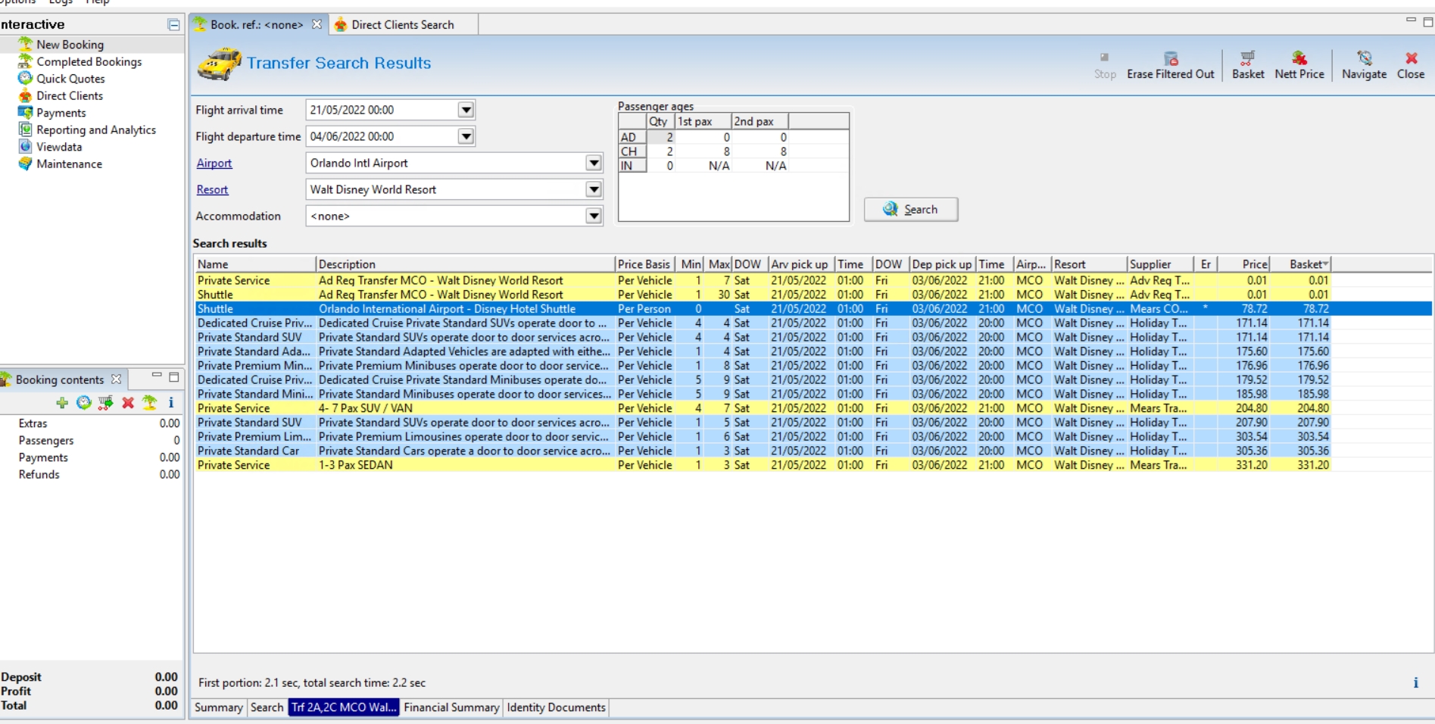Switch to the Direct Clients Search tab

(x=402, y=24)
